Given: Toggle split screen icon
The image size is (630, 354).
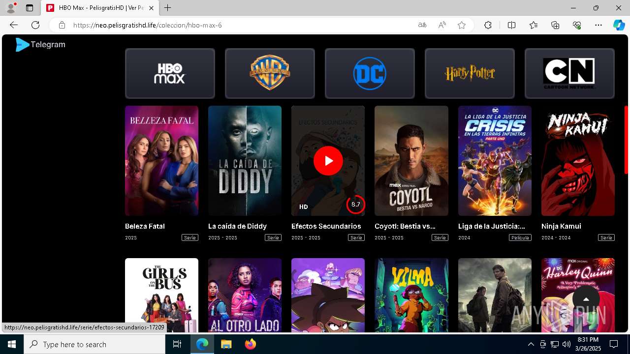Looking at the screenshot, I should tap(511, 25).
